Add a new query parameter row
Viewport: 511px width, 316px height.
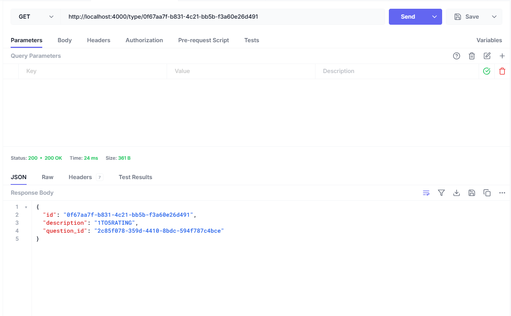point(502,56)
